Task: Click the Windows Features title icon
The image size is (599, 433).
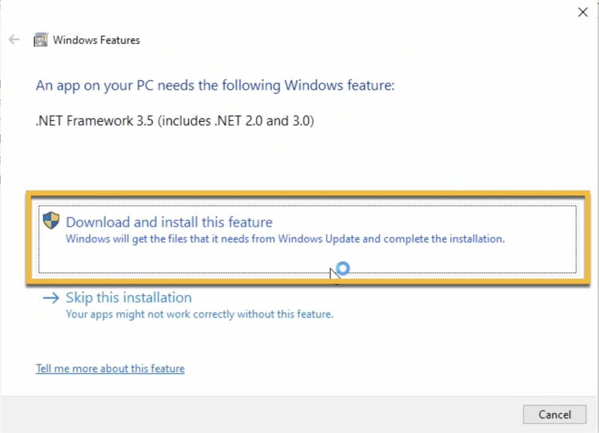Action: pyautogui.click(x=41, y=40)
